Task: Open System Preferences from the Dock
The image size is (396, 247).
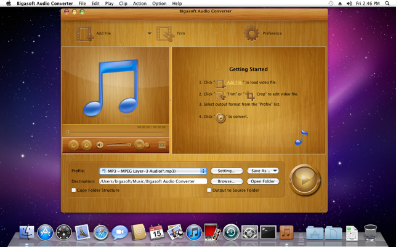Action: pos(249,232)
